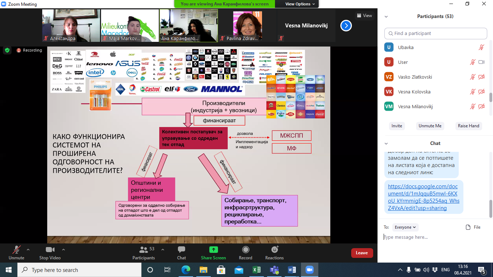Open Chat from the meeting toolbar
Image resolution: width=493 pixels, height=277 pixels.
pyautogui.click(x=182, y=252)
